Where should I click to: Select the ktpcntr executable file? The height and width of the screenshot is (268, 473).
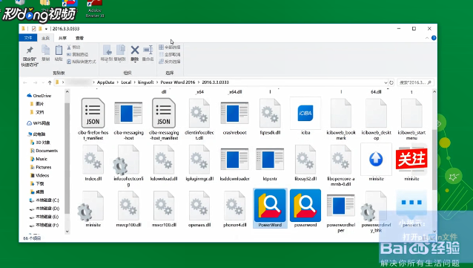[270, 163]
